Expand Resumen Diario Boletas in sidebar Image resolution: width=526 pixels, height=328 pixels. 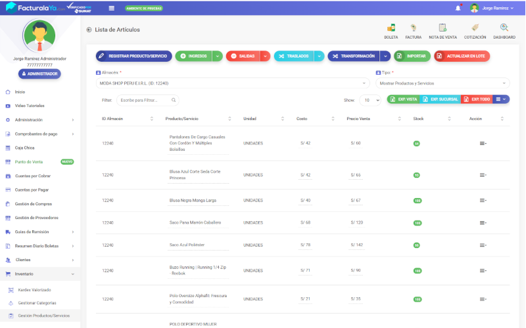(40, 246)
